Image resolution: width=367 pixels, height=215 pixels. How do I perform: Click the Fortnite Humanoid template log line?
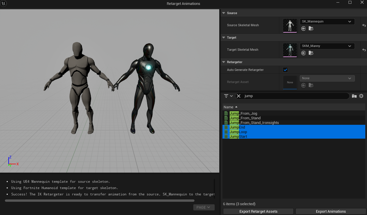[x=65, y=188]
